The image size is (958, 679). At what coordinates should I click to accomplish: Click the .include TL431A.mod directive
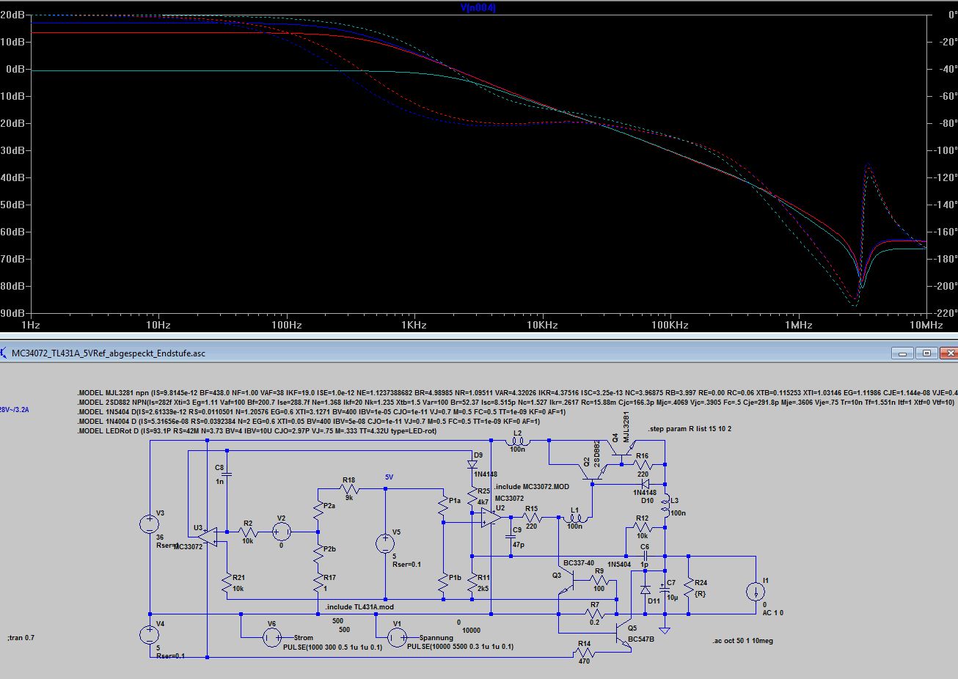coord(359,607)
